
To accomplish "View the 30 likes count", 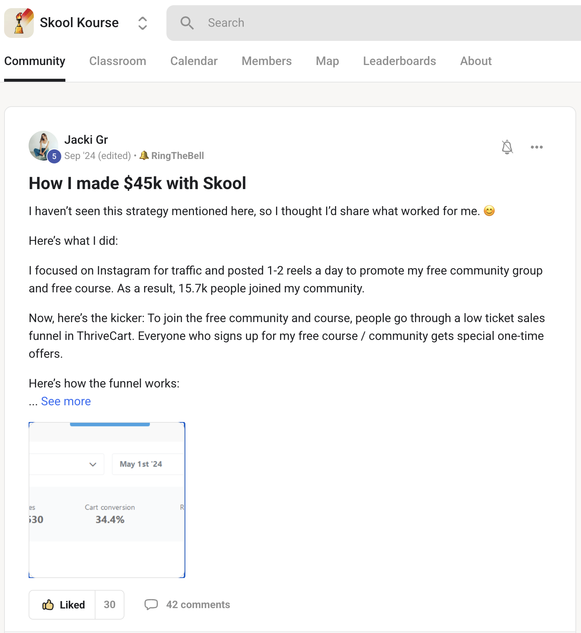I will pos(110,605).
